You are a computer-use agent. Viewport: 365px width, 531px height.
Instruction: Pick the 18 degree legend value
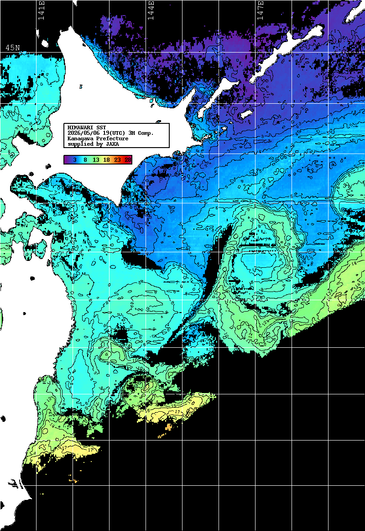click(x=106, y=160)
